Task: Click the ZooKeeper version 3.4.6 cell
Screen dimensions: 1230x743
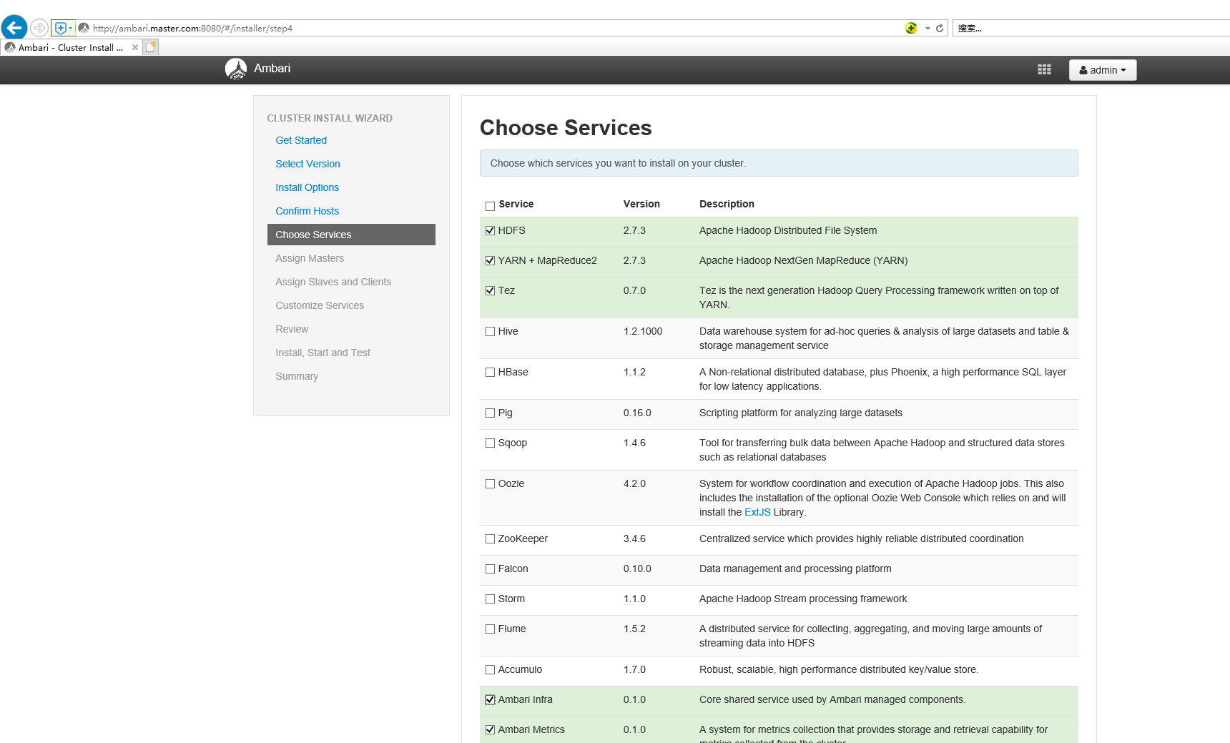Action: pos(634,538)
